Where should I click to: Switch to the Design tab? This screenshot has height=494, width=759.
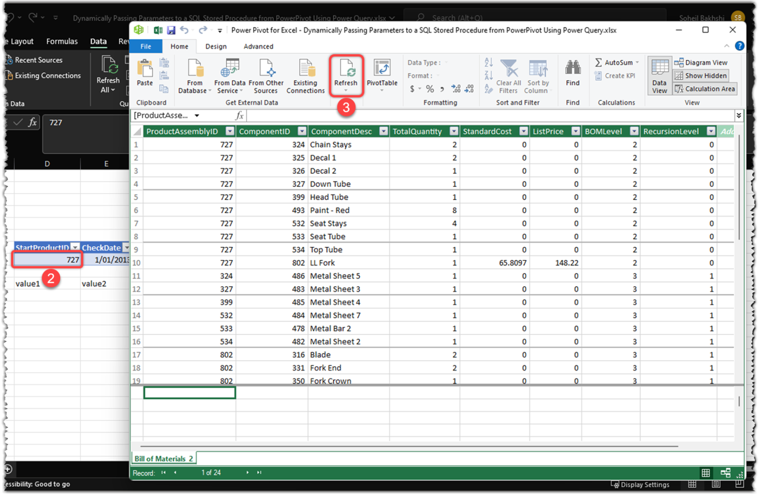pyautogui.click(x=216, y=46)
